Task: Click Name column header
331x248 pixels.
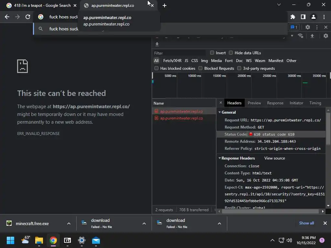Action: point(184,103)
